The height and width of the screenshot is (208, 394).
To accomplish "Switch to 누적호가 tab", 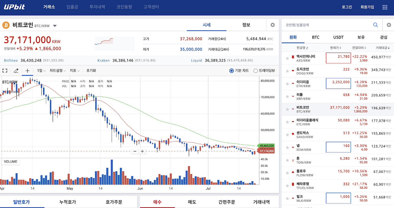I will (68, 202).
